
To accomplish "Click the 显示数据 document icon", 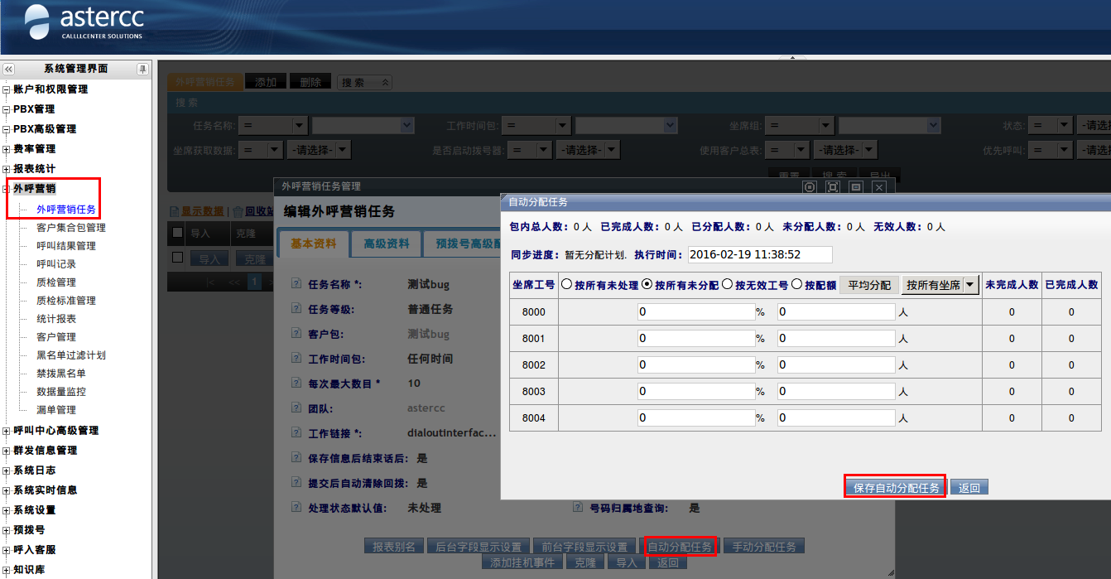I will [x=174, y=212].
